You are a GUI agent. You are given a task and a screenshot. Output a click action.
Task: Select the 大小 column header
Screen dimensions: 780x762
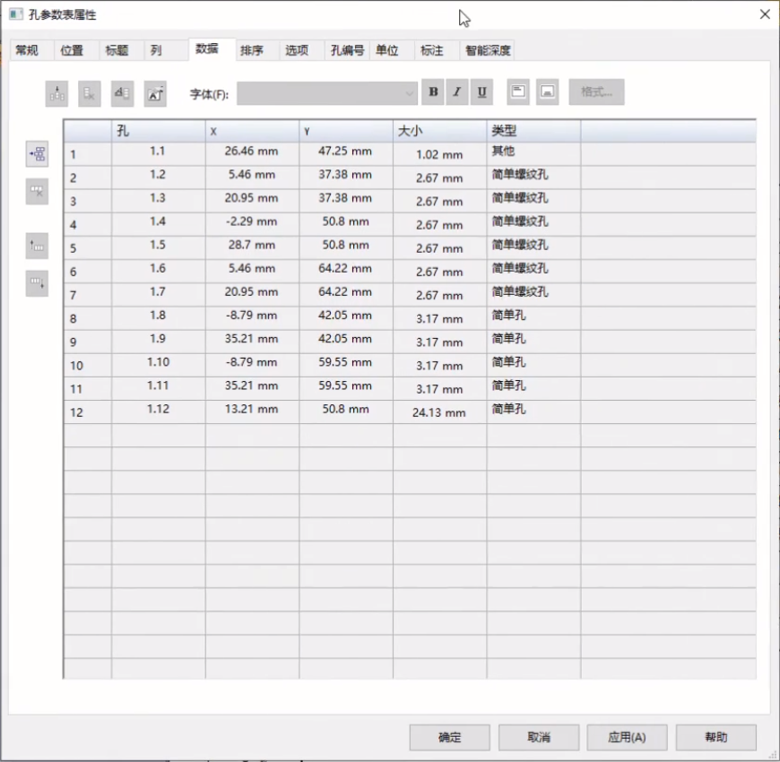coord(439,131)
